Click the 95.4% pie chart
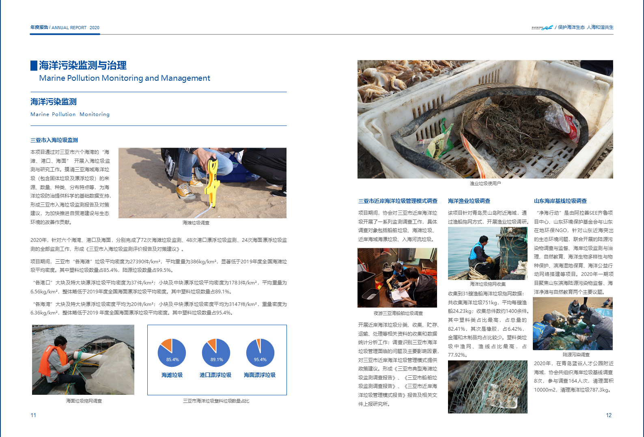 (x=260, y=353)
